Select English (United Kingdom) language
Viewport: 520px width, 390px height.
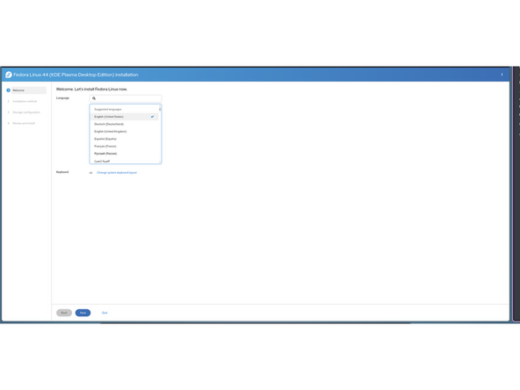125,132
